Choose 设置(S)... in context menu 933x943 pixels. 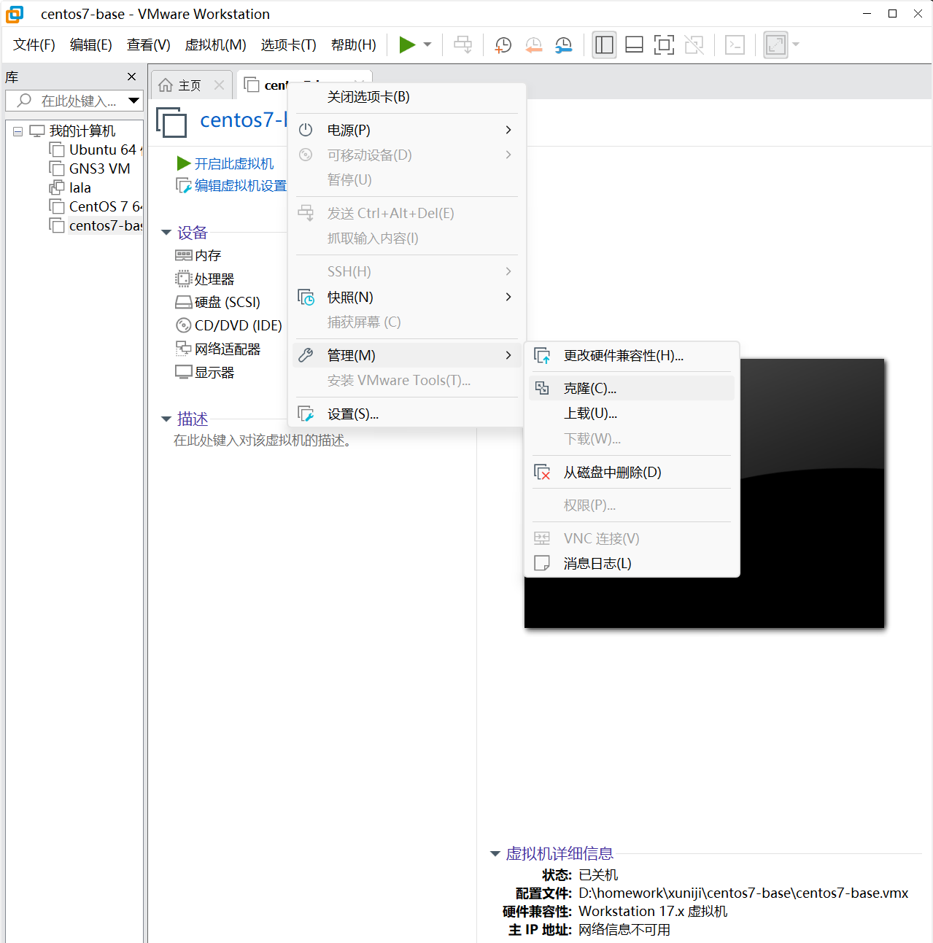click(x=407, y=414)
